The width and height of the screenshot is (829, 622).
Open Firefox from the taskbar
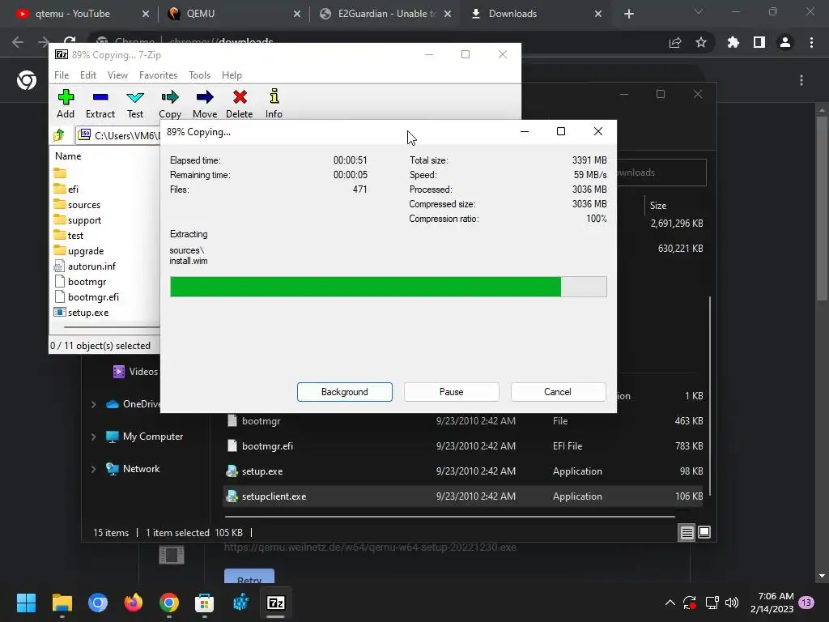[134, 603]
